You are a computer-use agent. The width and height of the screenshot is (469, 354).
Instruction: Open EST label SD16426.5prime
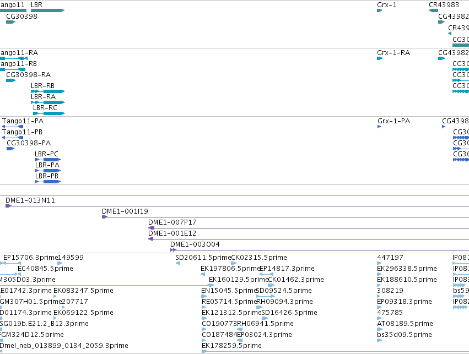click(x=289, y=313)
